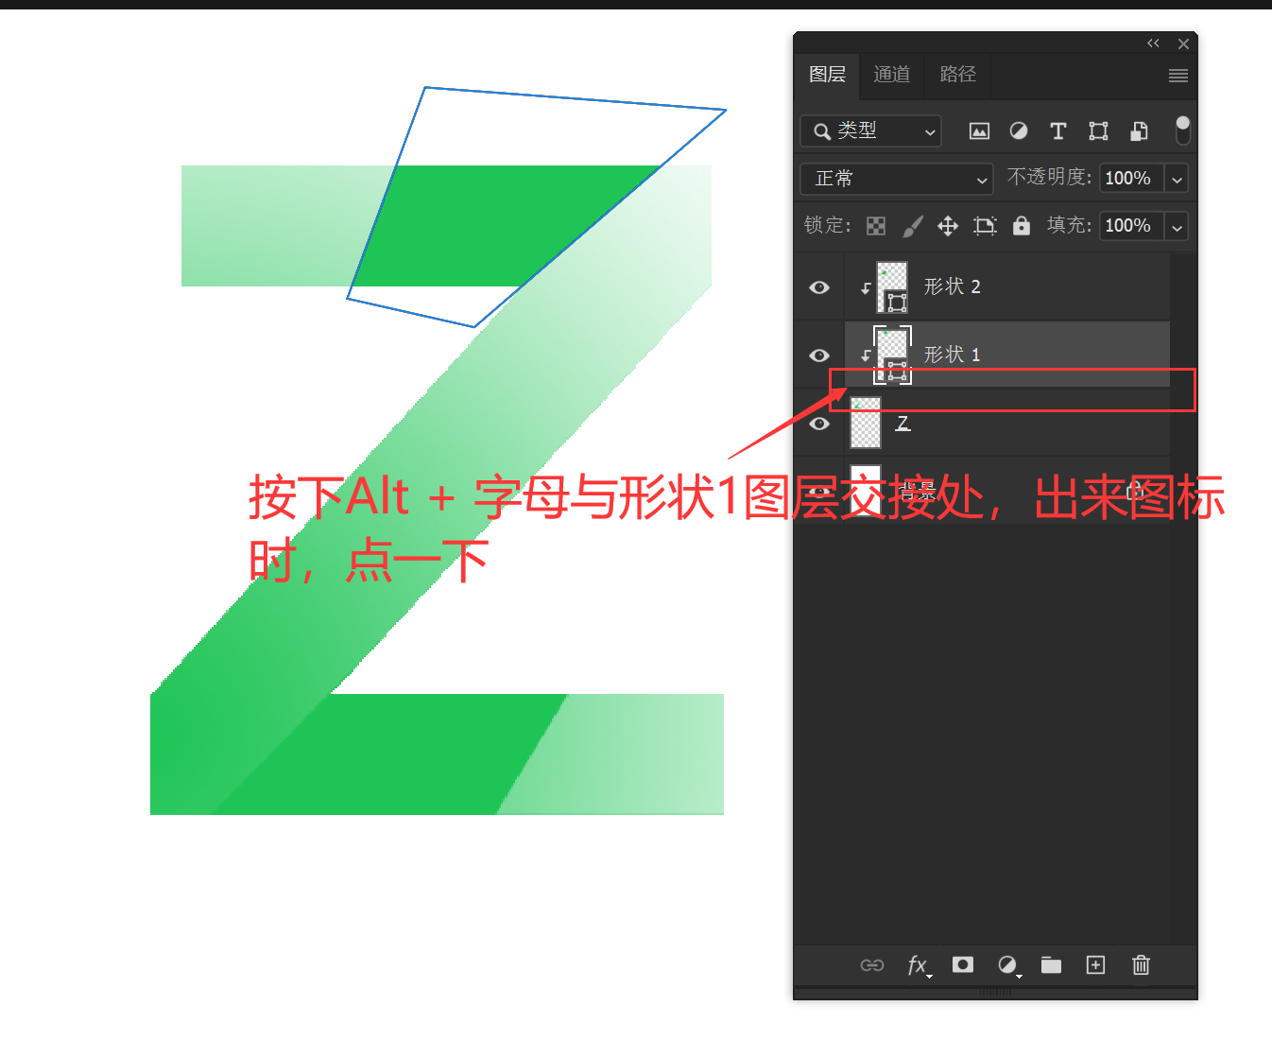Screen dimensions: 1272x1058
Task: Click the 形状 2 layer name
Action: (x=953, y=286)
